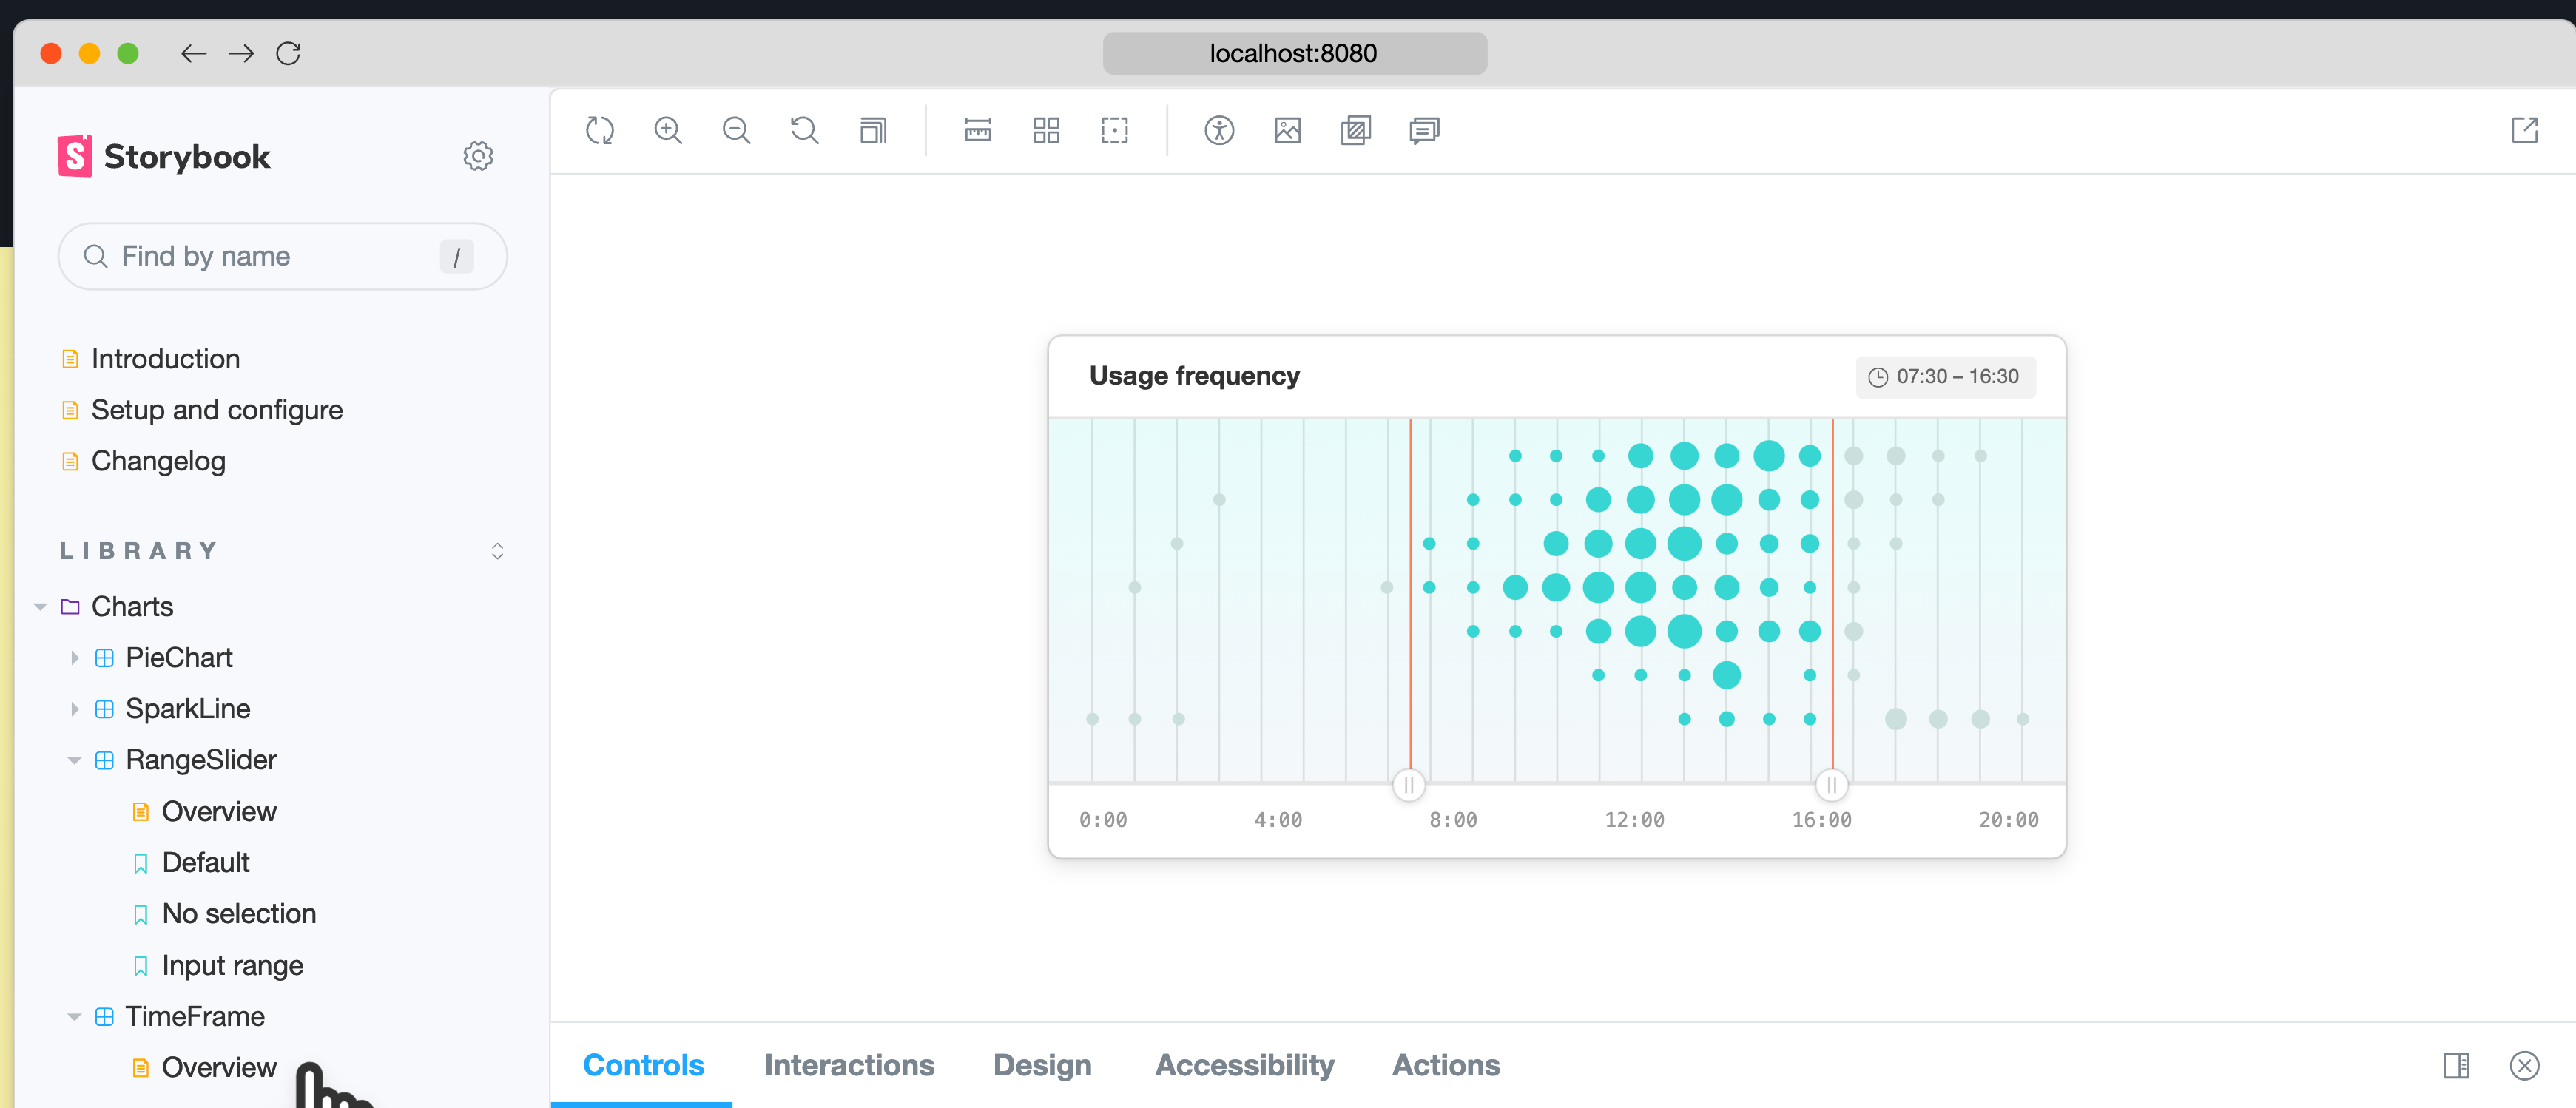Click the striped design overlay icon
2576x1108 pixels.
point(1356,130)
